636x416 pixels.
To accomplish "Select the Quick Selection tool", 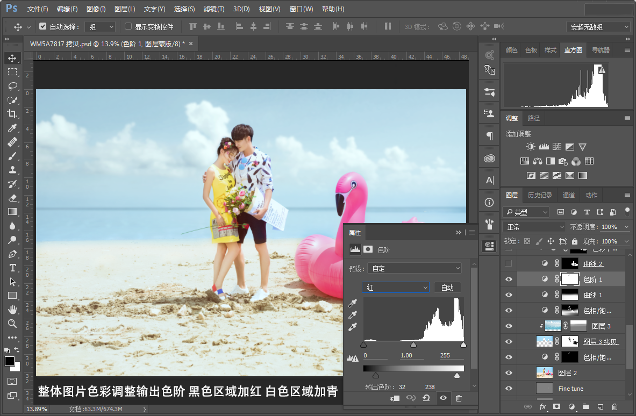I will pyautogui.click(x=12, y=100).
